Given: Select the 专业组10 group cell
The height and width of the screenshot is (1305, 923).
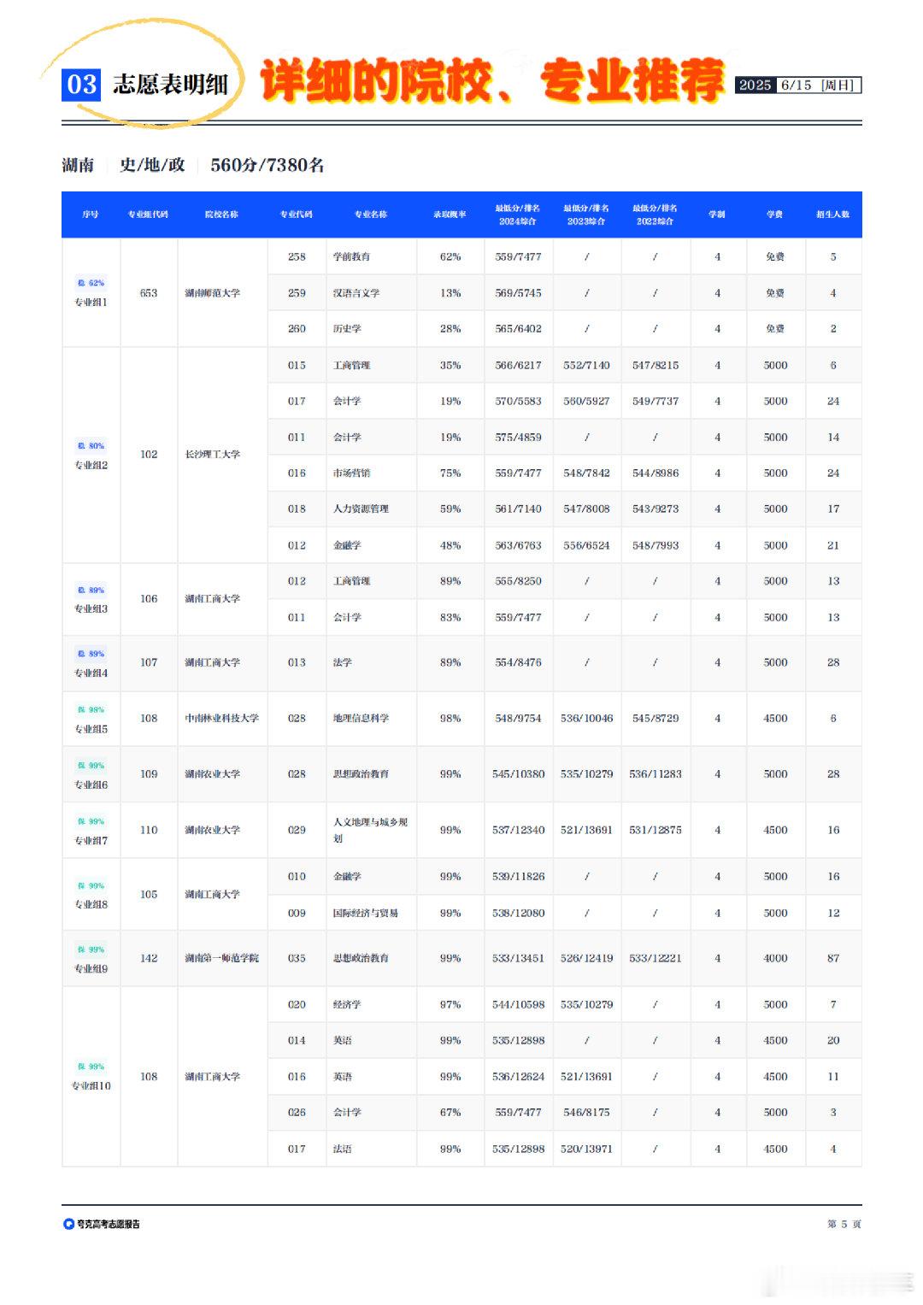Looking at the screenshot, I should pos(91,1077).
